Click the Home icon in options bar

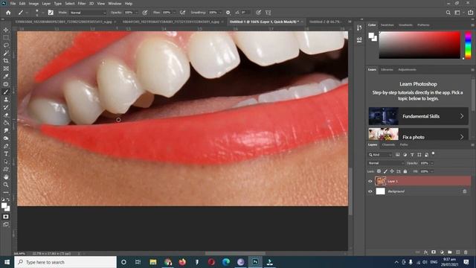(8, 13)
